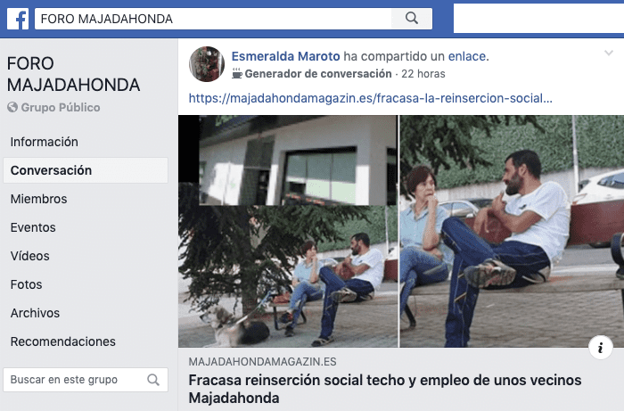Click the link info "i" icon
624x411 pixels.
pos(600,348)
